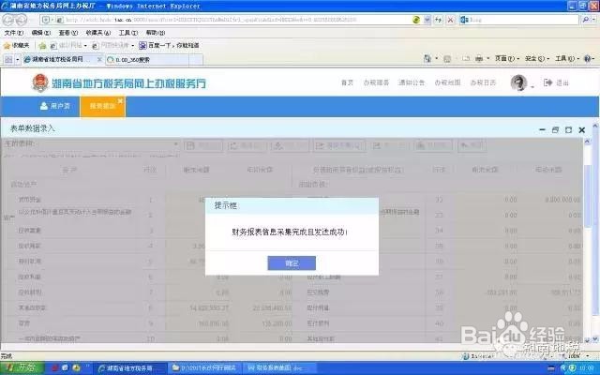Click the third quick launch icon in taskbar
This screenshot has width=600, height=375.
pos(76,368)
